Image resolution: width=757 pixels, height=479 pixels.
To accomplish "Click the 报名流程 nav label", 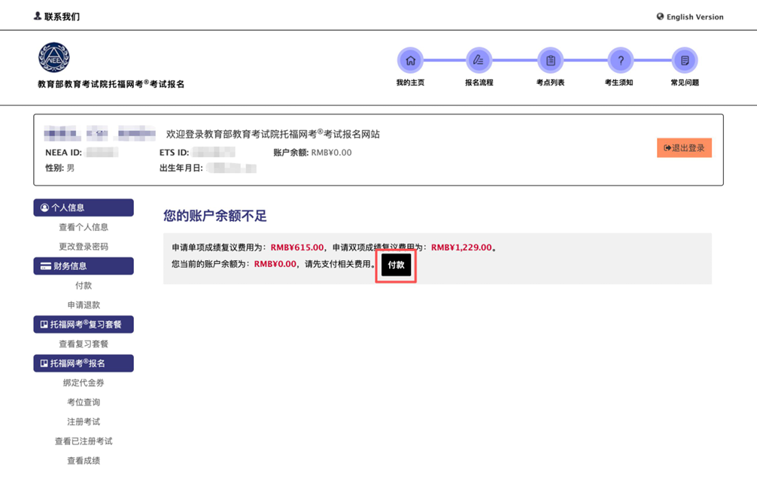I will click(479, 83).
